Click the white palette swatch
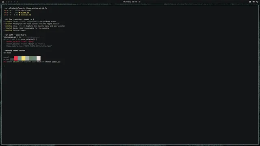Viewport: 260px width, 146px height. click(x=39, y=58)
